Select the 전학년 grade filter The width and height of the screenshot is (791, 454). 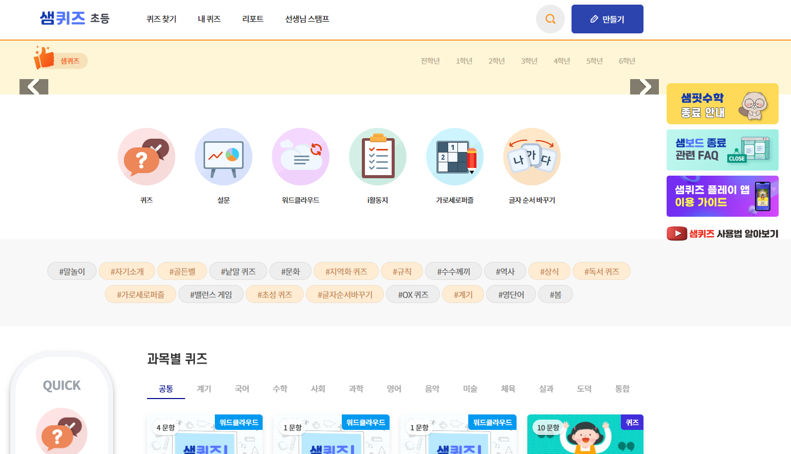(x=430, y=61)
